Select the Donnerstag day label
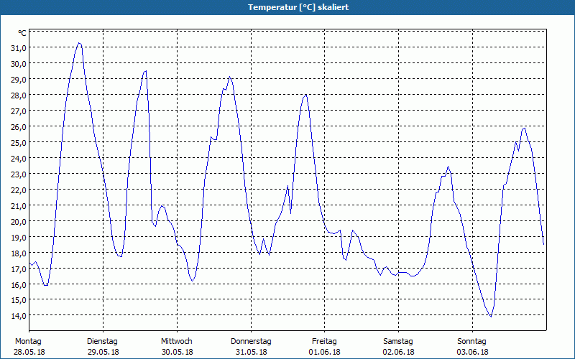575x359 pixels. [251, 341]
